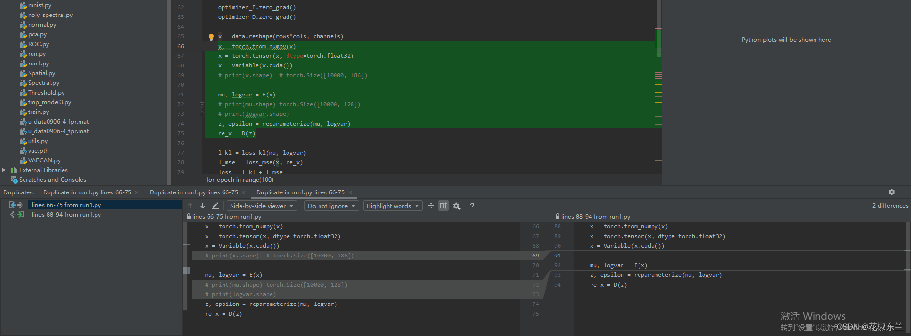The image size is (911, 336).
Task: Click line number 77 in the editor gutter
Action: point(181,153)
